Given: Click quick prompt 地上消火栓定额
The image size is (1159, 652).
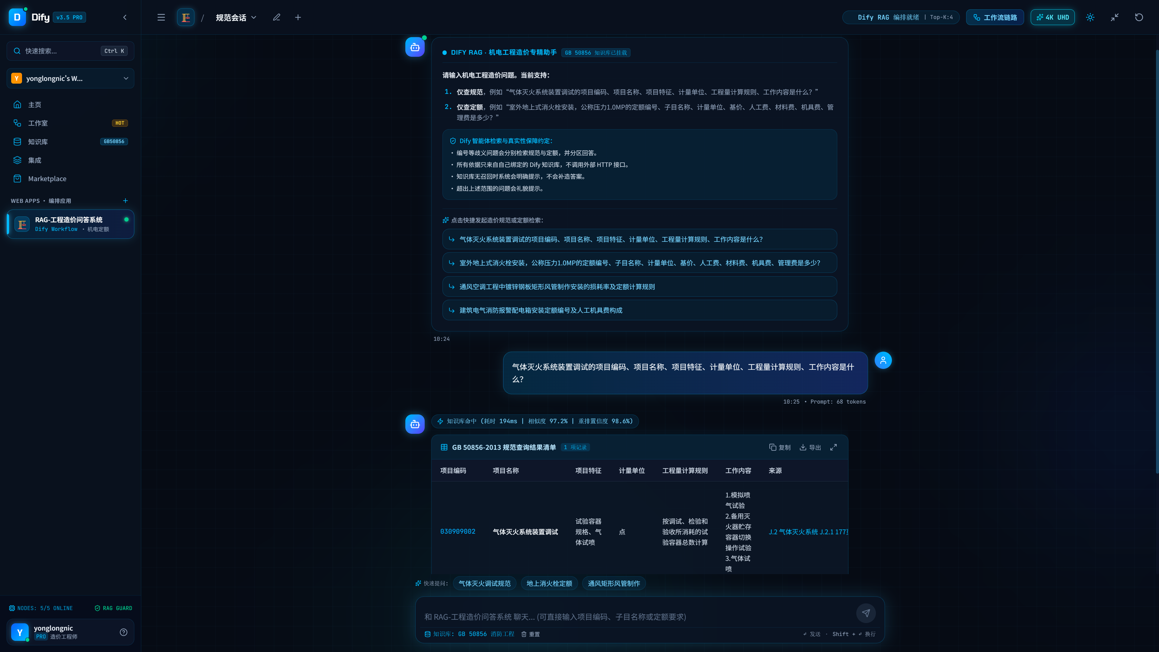Looking at the screenshot, I should click(x=549, y=583).
